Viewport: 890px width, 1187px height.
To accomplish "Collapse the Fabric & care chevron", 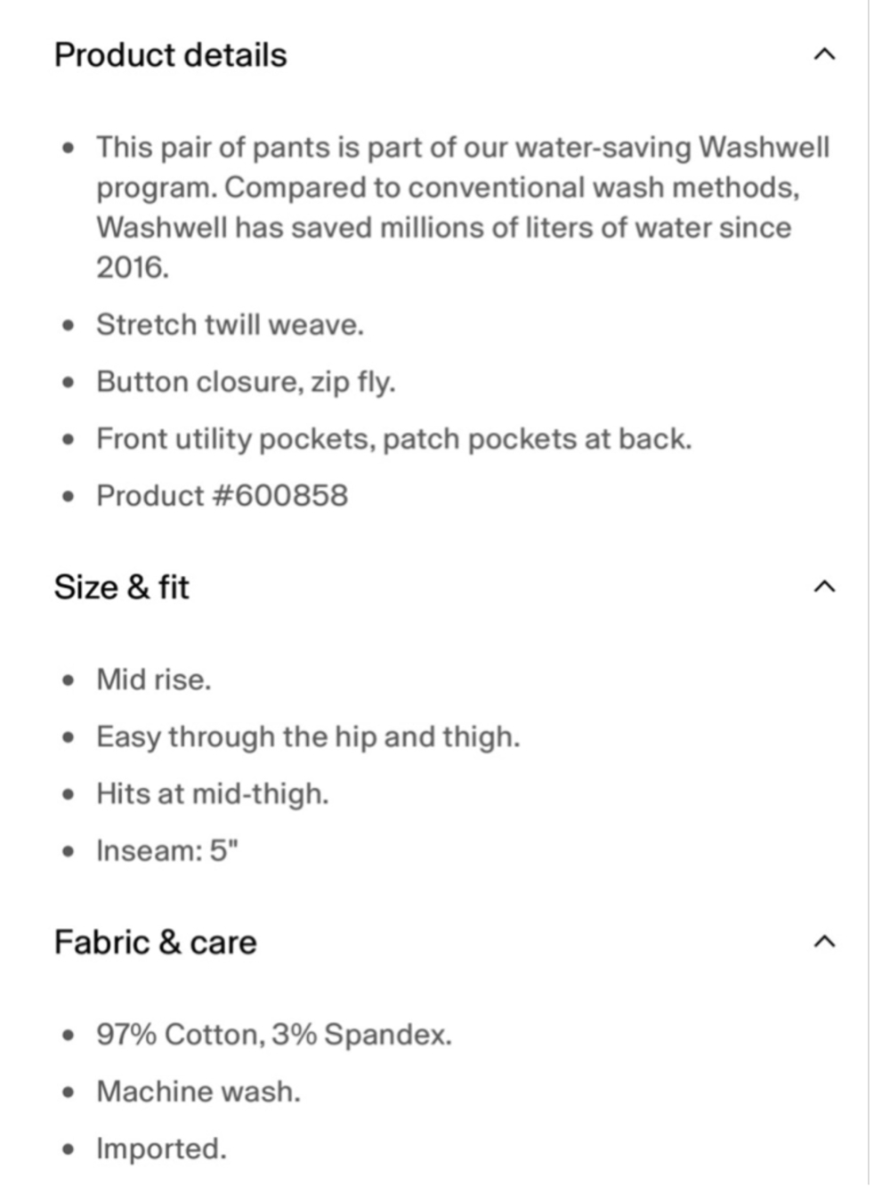I will (824, 941).
